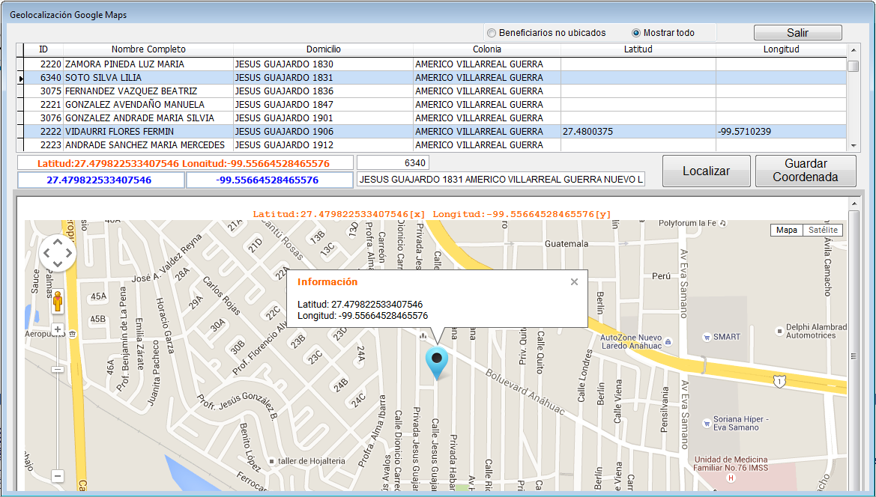Viewport: 876px width, 497px height.
Task: Click the SMART store cart icon
Action: [x=707, y=337]
